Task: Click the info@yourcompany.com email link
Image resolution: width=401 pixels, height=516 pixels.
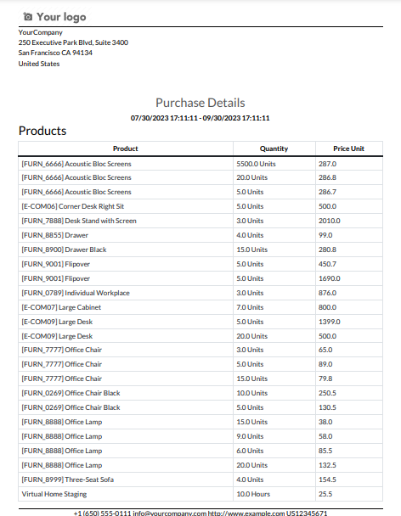Action: pos(170,513)
